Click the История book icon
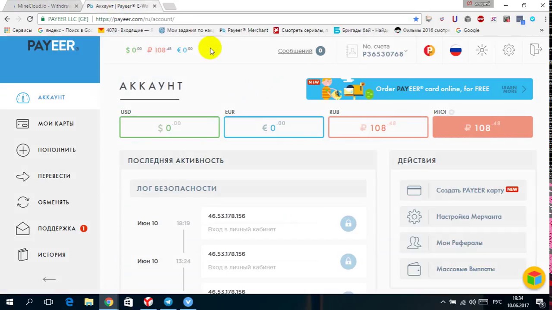Image resolution: width=552 pixels, height=310 pixels. pyautogui.click(x=23, y=255)
